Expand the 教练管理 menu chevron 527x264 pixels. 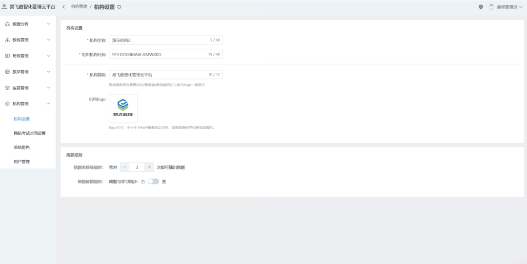(x=48, y=40)
